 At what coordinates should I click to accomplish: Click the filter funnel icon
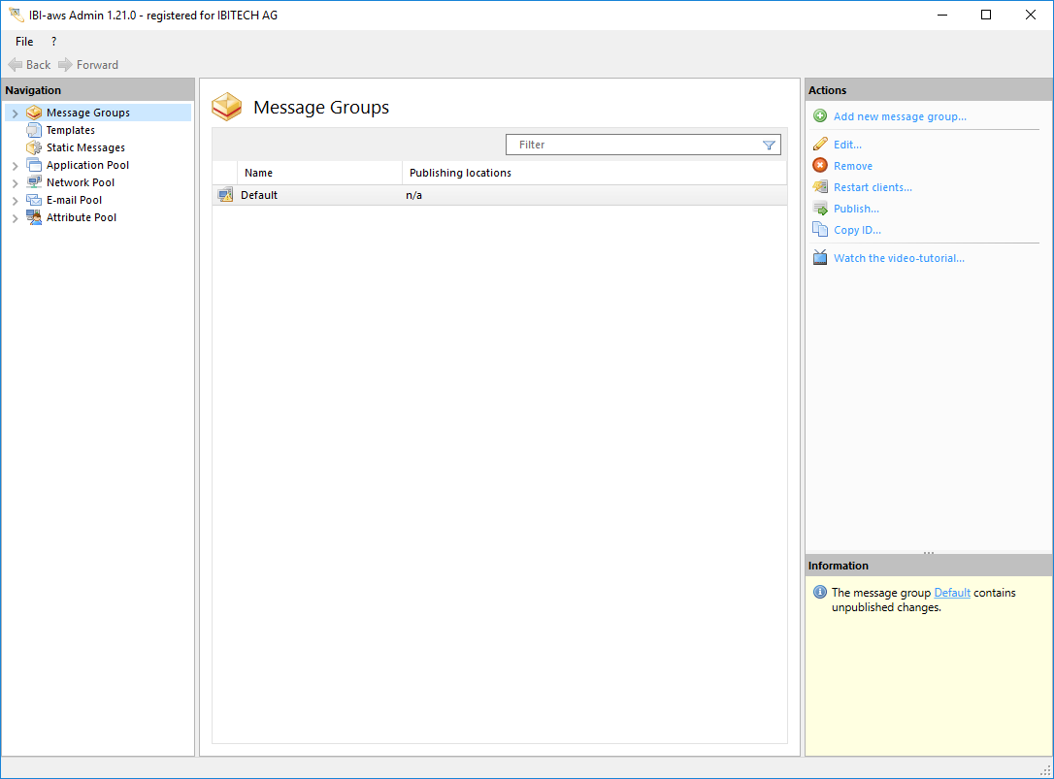pyautogui.click(x=769, y=146)
